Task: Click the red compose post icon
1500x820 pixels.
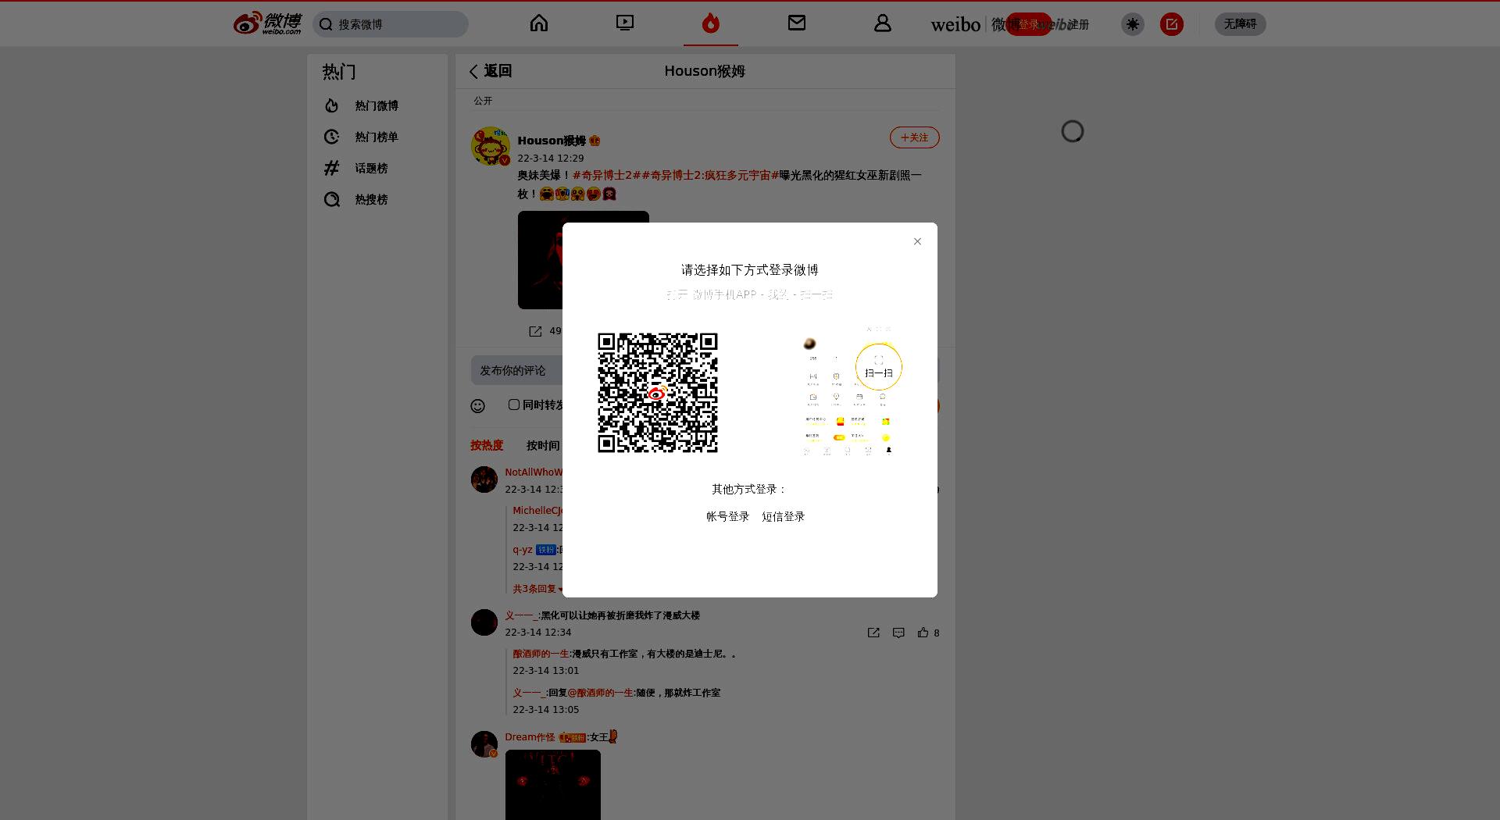Action: click(x=1172, y=24)
